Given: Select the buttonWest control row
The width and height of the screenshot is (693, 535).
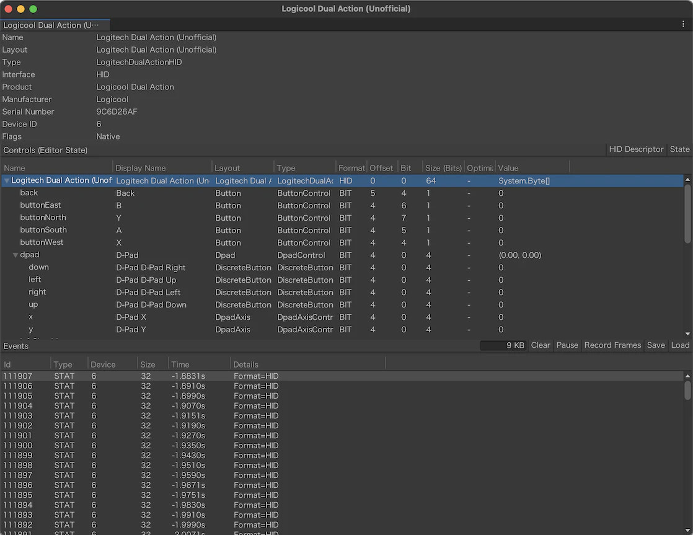Looking at the screenshot, I should 342,243.
